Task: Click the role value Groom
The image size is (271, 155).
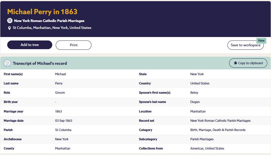Action: pyautogui.click(x=60, y=93)
